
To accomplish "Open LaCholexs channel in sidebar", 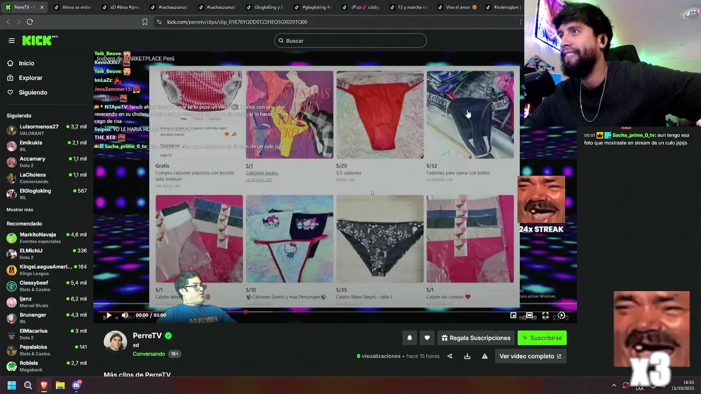I will coord(47,178).
